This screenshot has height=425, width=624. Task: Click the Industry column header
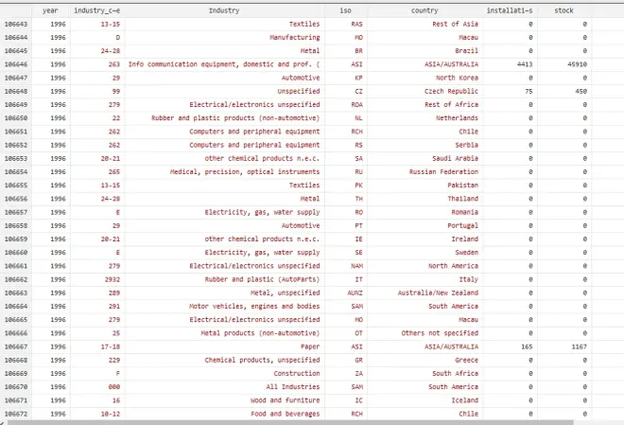(224, 9)
